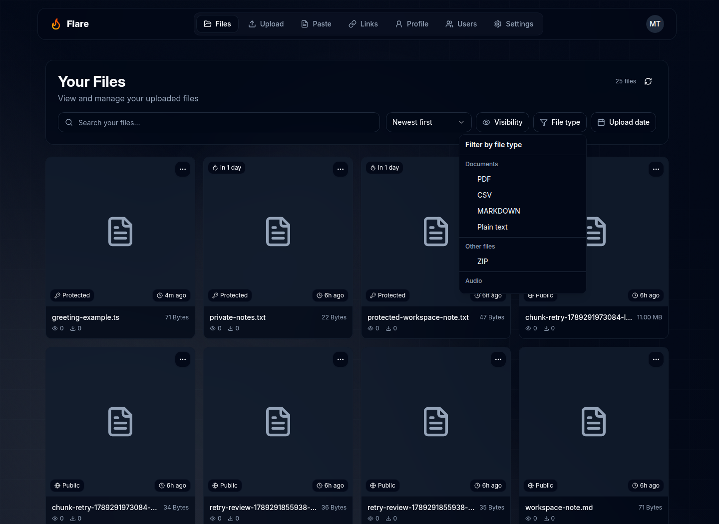Open the Links tab
The height and width of the screenshot is (524, 719).
point(363,24)
